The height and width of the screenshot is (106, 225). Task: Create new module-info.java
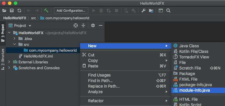coord(198,91)
